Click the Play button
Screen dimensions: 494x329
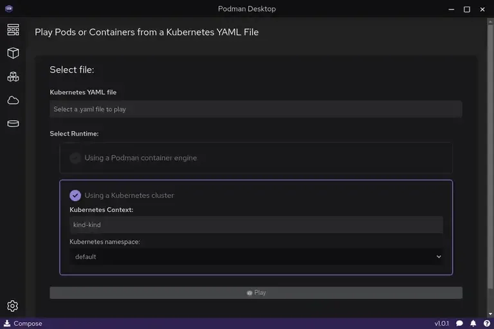tap(256, 292)
